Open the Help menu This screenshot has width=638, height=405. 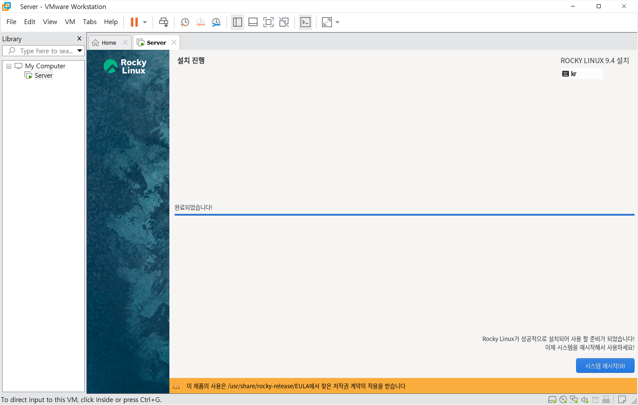(x=111, y=22)
